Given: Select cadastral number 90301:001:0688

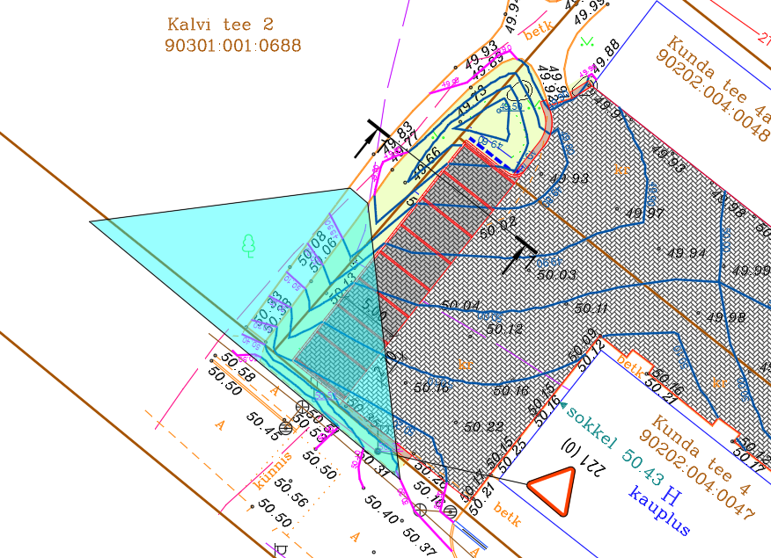Looking at the screenshot, I should [x=232, y=45].
